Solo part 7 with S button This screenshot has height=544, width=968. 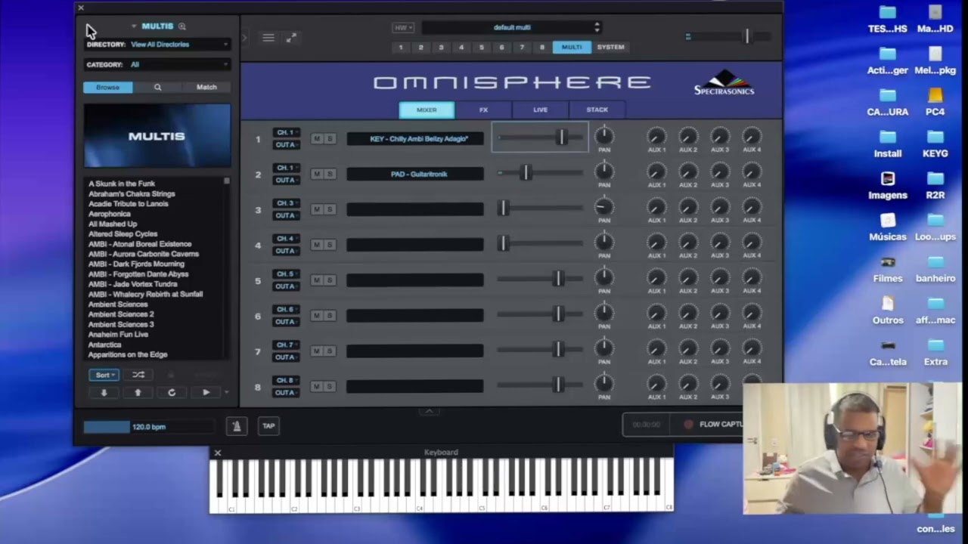(330, 351)
